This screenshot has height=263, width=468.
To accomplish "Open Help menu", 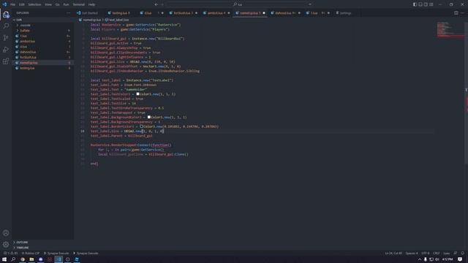I will point(91,4).
